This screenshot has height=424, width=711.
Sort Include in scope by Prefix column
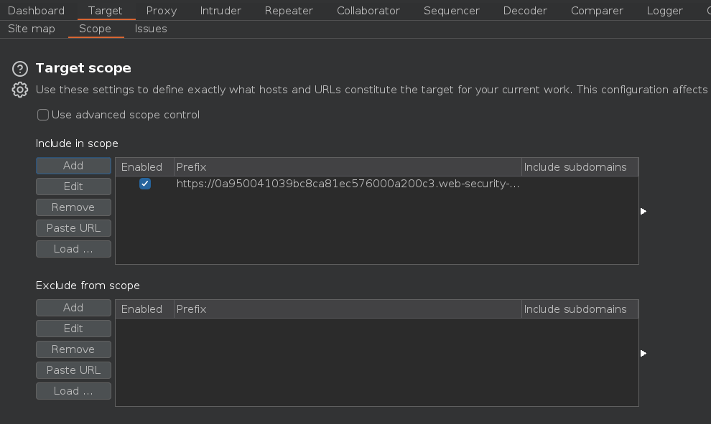coord(348,167)
